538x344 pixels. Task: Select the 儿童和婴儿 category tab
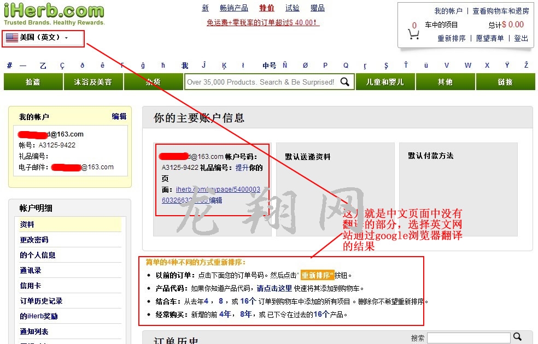(385, 82)
